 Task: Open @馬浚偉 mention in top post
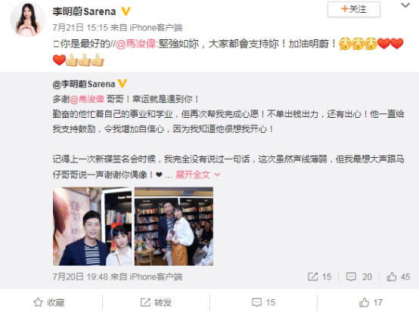[x=136, y=44]
